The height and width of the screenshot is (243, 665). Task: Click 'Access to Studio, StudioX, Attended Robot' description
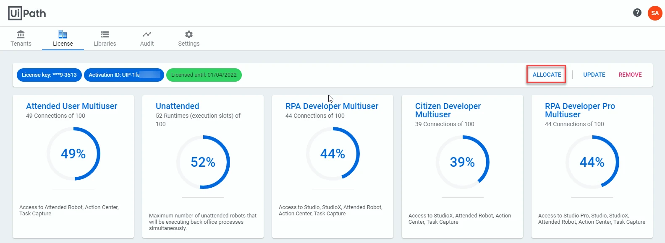(x=330, y=210)
